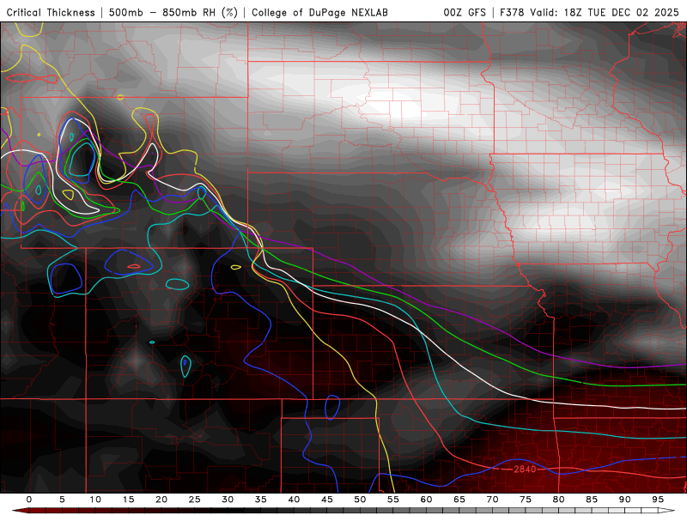Image resolution: width=687 pixels, height=515 pixels.
Task: Click the '55' value on the color bar scale
Action: [393, 500]
